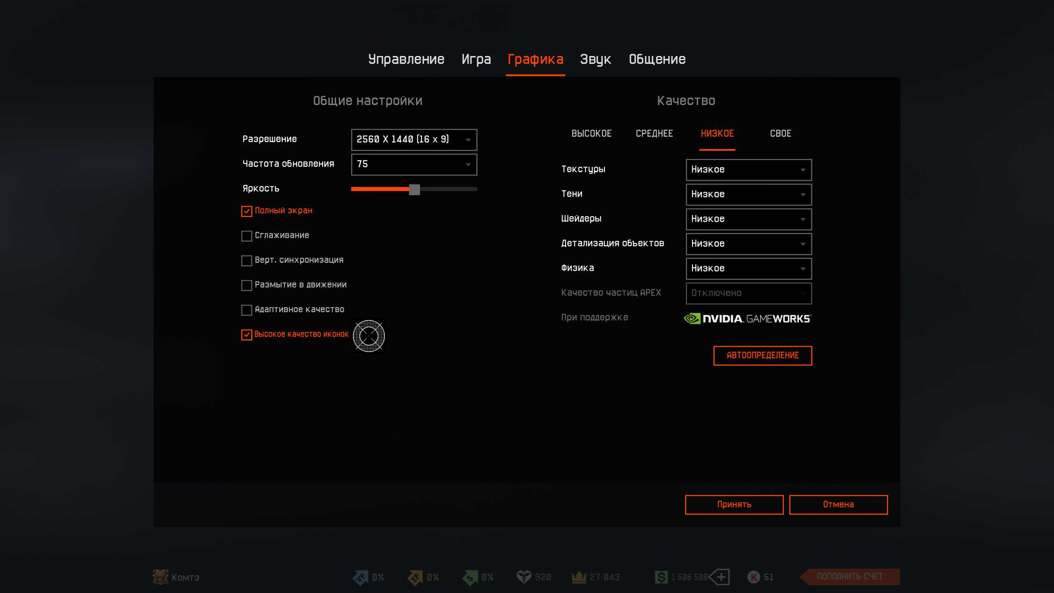Disable the Полный экран checkbox
Image resolution: width=1054 pixels, height=593 pixels.
click(247, 211)
